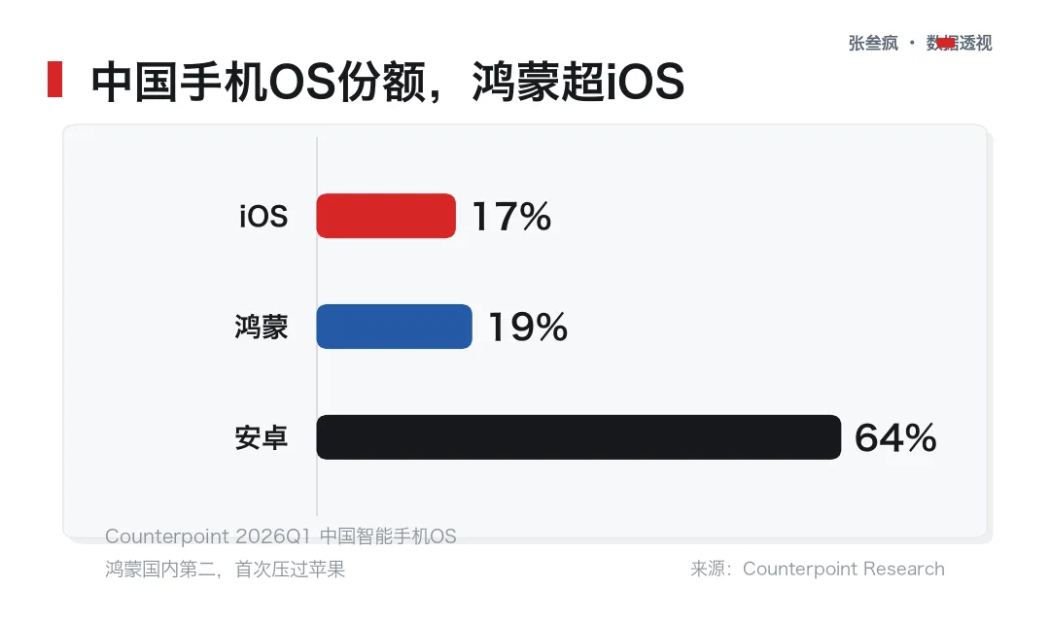Image resolution: width=1050 pixels, height=622 pixels.
Task: Click the 张叁疯 author name
Action: click(x=873, y=43)
